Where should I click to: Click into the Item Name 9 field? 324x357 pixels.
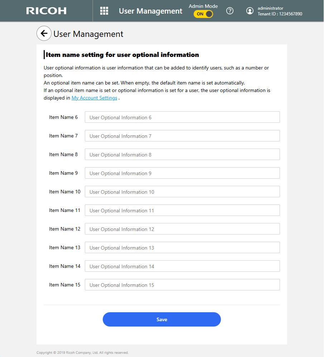point(182,173)
